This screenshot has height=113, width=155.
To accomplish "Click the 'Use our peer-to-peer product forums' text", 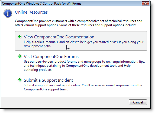I will tap(84, 62).
